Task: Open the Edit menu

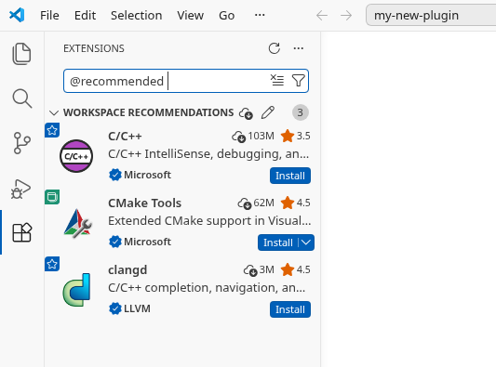Action: point(85,15)
